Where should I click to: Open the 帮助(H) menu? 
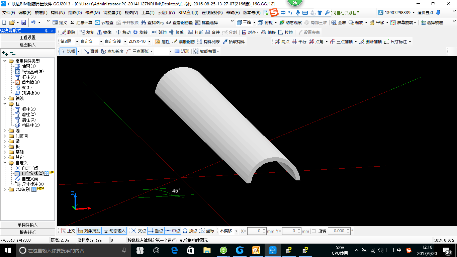pos(233,13)
